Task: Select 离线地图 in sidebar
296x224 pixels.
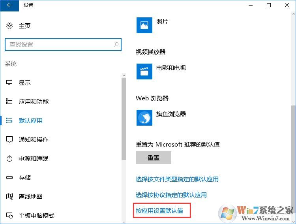Action: click(x=30, y=197)
